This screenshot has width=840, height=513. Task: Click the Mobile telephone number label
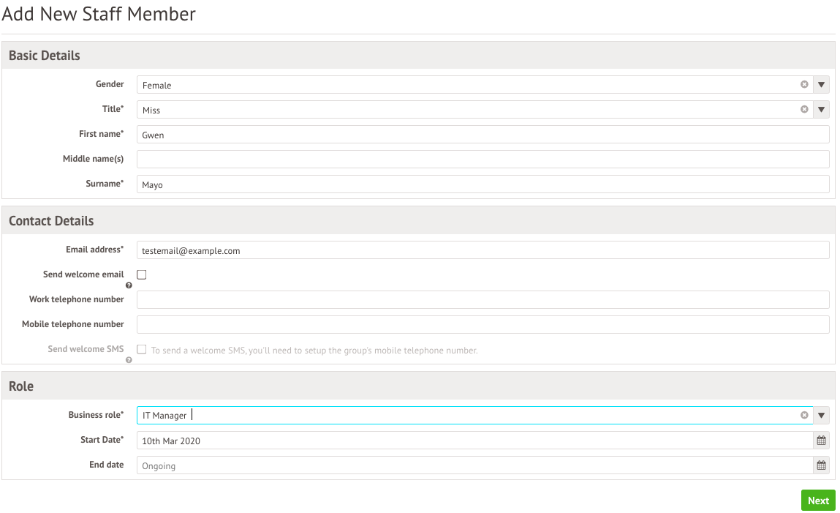tap(73, 324)
